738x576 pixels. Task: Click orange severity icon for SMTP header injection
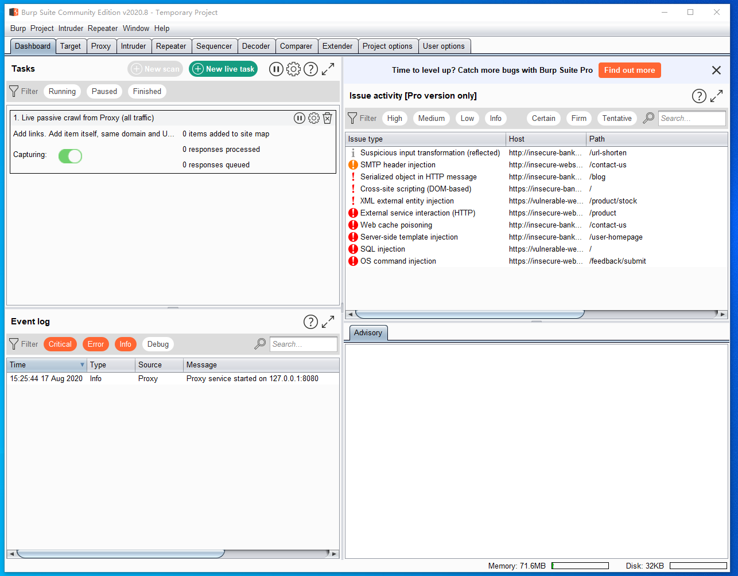353,165
